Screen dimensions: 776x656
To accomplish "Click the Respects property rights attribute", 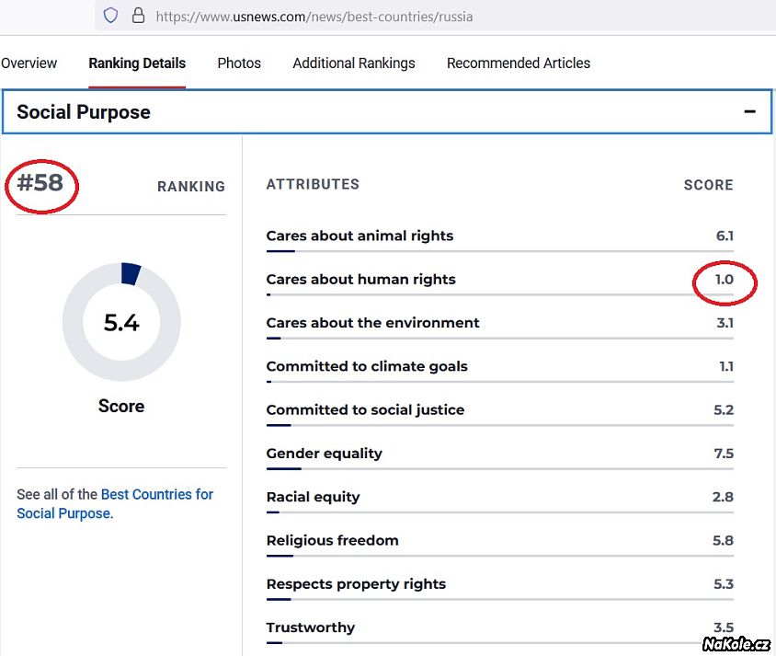I will [356, 583].
